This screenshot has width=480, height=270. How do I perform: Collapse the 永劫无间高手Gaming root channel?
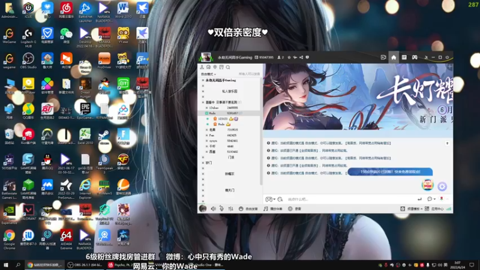pyautogui.click(x=203, y=80)
